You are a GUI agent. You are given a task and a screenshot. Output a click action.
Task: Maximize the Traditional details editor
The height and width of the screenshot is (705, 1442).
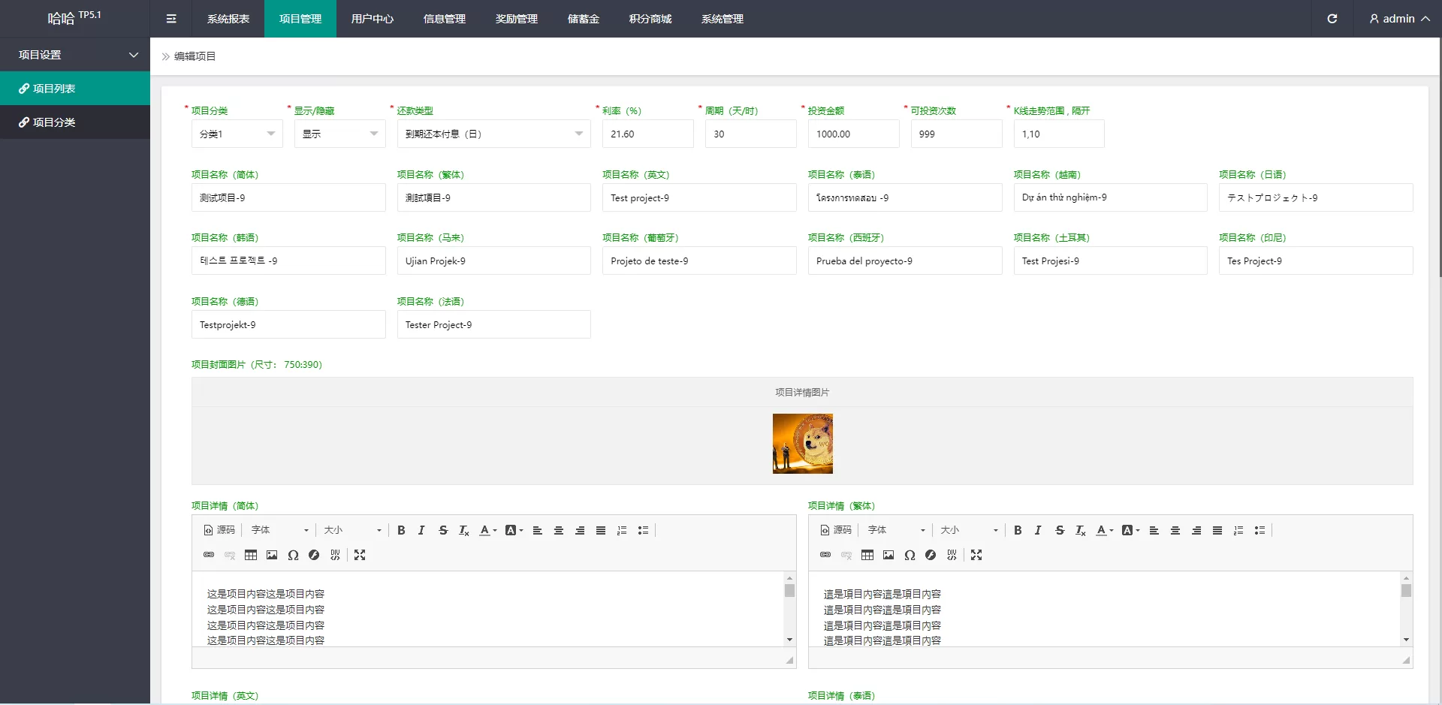[x=976, y=555]
